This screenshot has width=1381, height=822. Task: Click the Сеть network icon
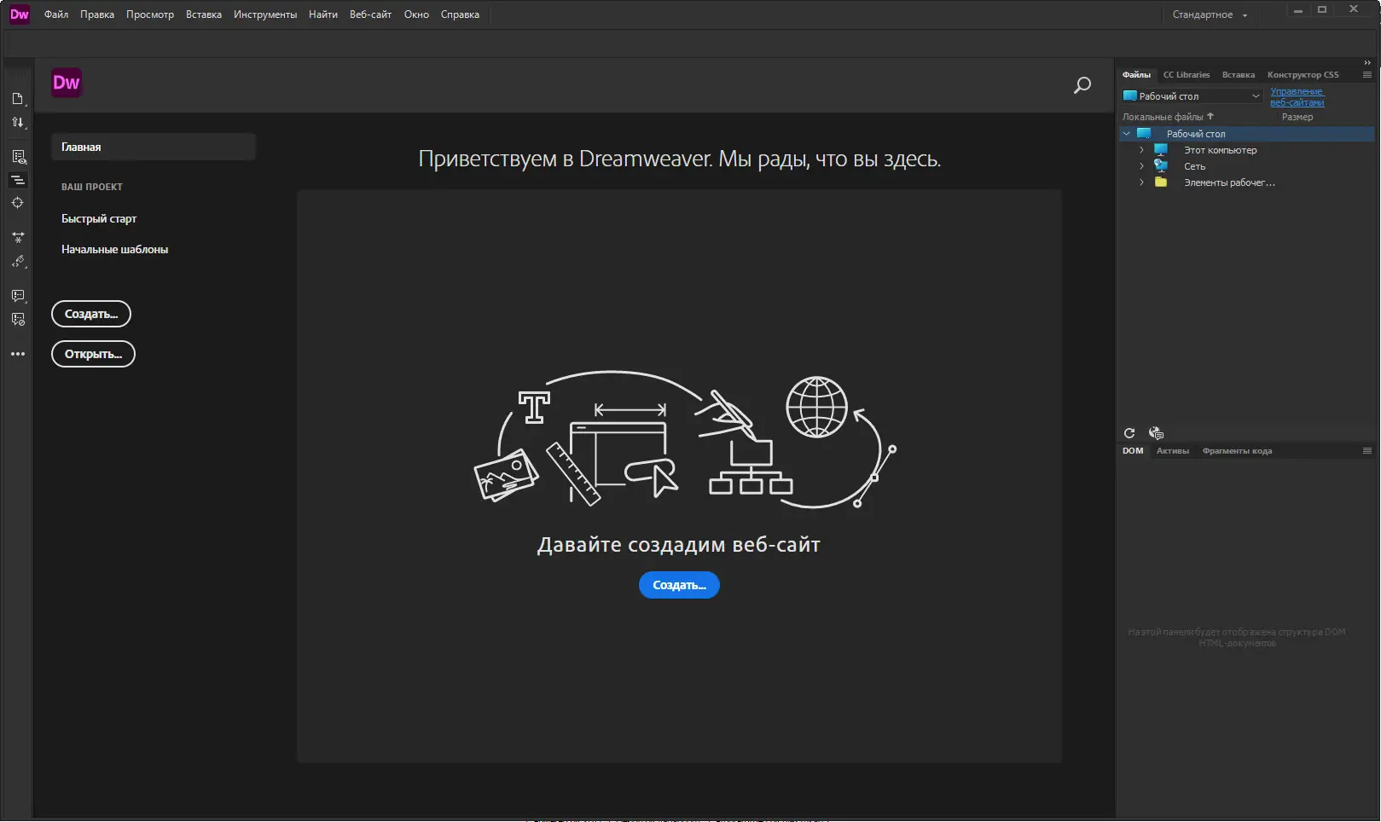click(x=1161, y=166)
